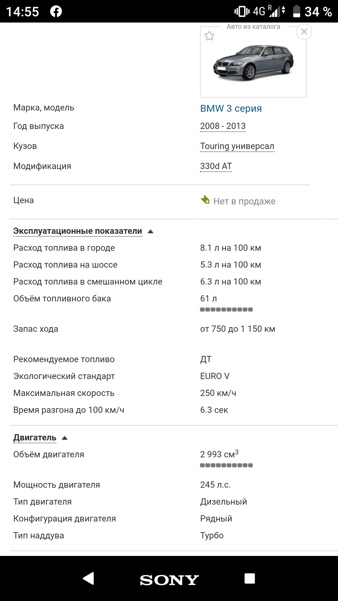
Task: Open the production years 2008 - 2013 dropdown
Action: 223,126
